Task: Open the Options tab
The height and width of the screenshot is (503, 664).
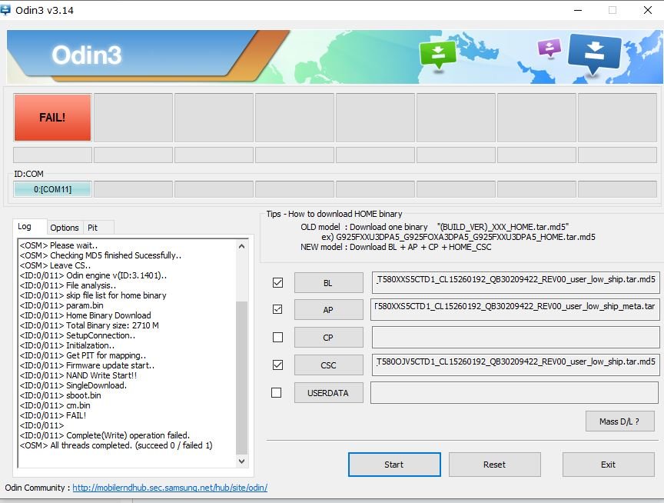Action: [65, 228]
